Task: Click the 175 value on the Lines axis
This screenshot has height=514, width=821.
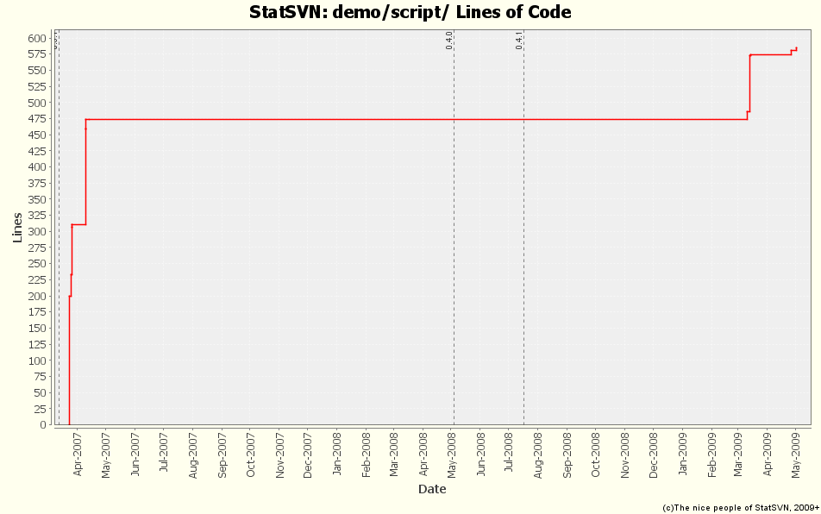Action: click(x=37, y=312)
